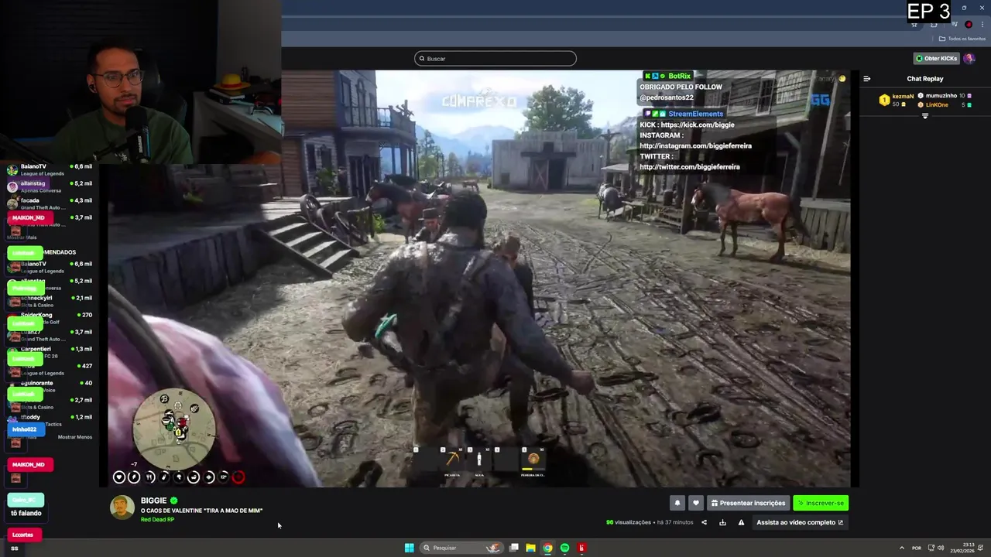Screen dimensions: 991x557
Task: Click Presentear inscrições button
Action: click(749, 503)
